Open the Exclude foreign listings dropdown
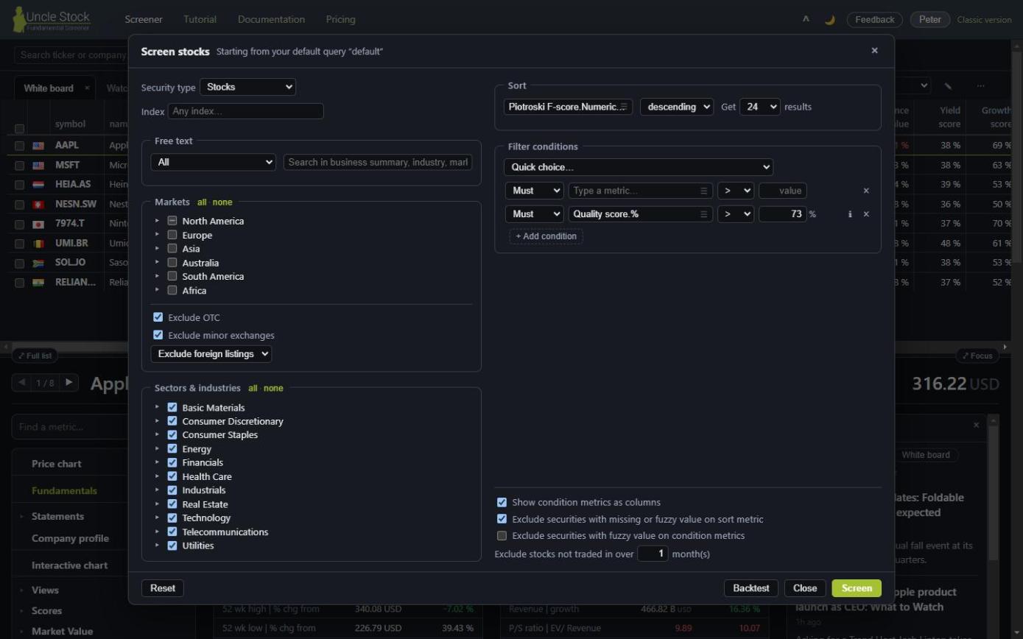1023x639 pixels. point(211,354)
